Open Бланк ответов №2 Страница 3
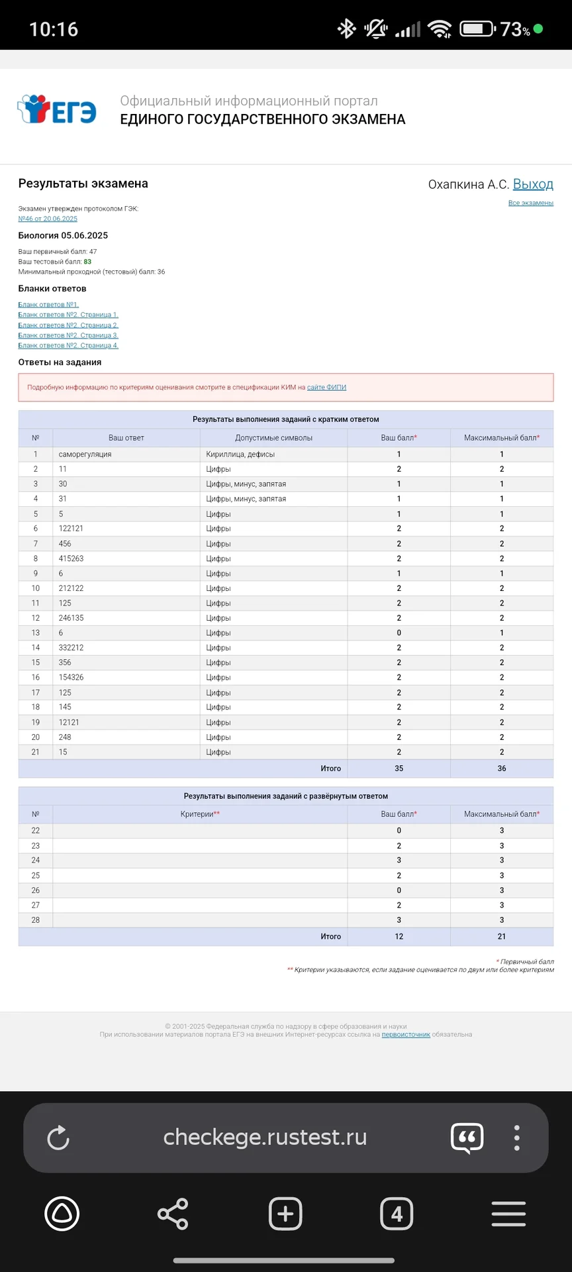572x1272 pixels. point(68,335)
